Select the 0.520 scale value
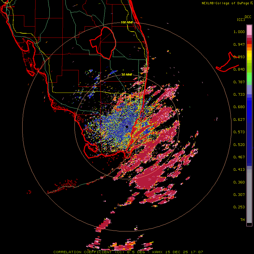This screenshot has width=254, height=254. [239, 145]
